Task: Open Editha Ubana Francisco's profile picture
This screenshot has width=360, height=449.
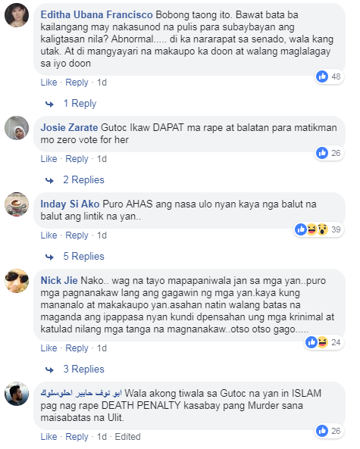Action: 17,15
